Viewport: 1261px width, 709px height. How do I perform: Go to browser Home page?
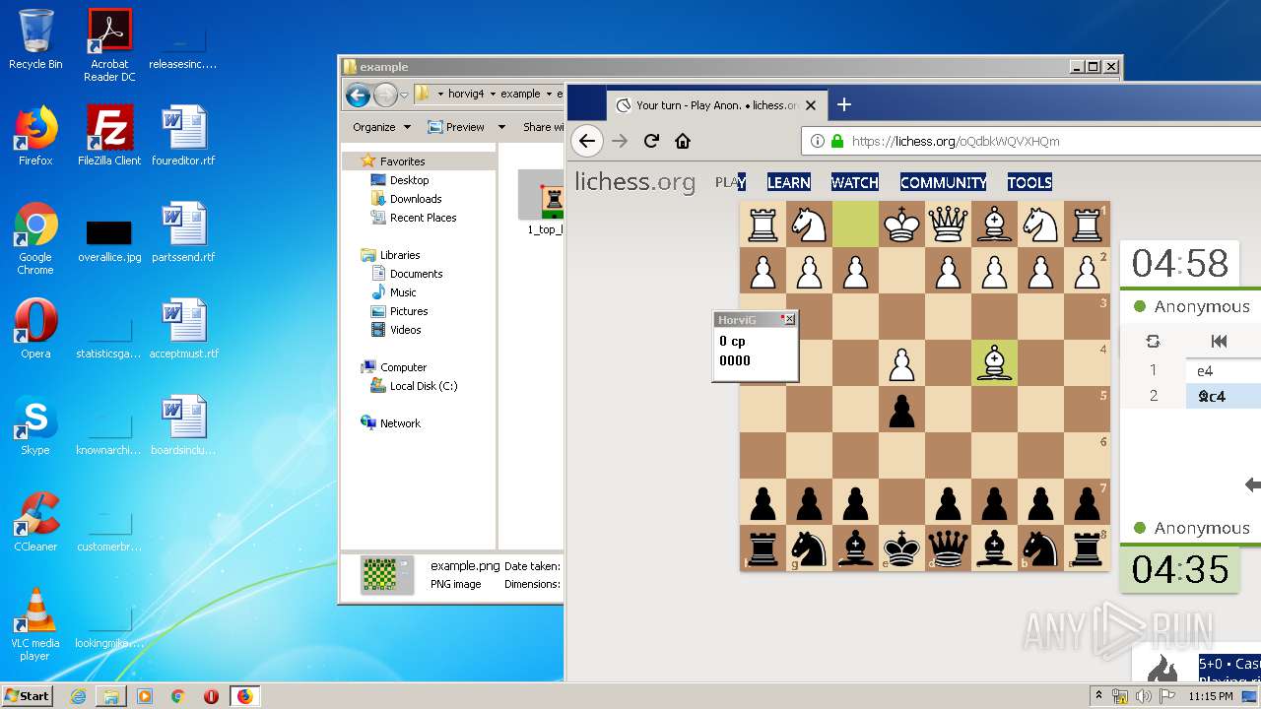(x=683, y=141)
